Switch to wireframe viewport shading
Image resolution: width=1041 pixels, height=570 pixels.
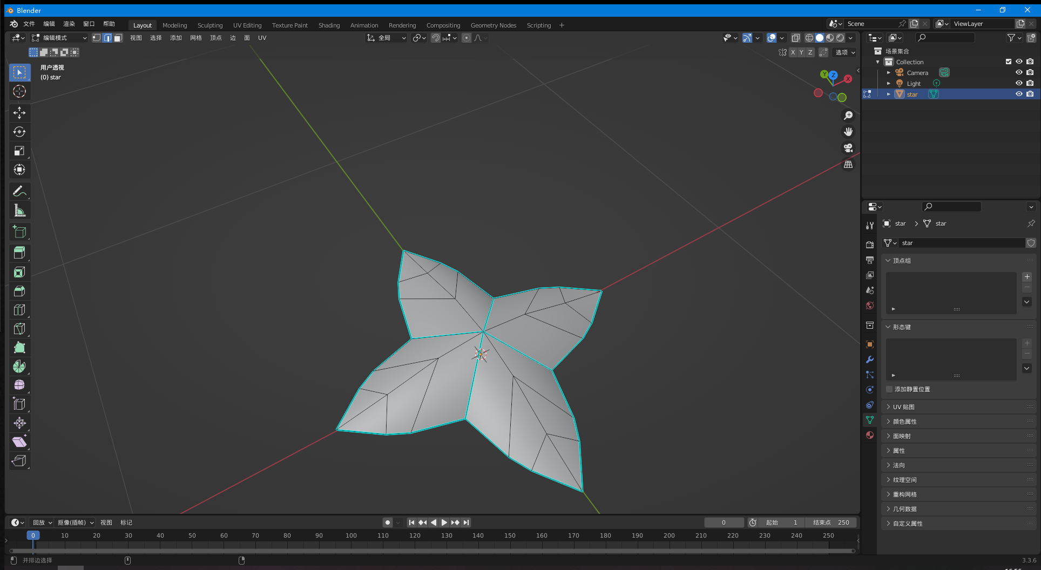(x=809, y=38)
